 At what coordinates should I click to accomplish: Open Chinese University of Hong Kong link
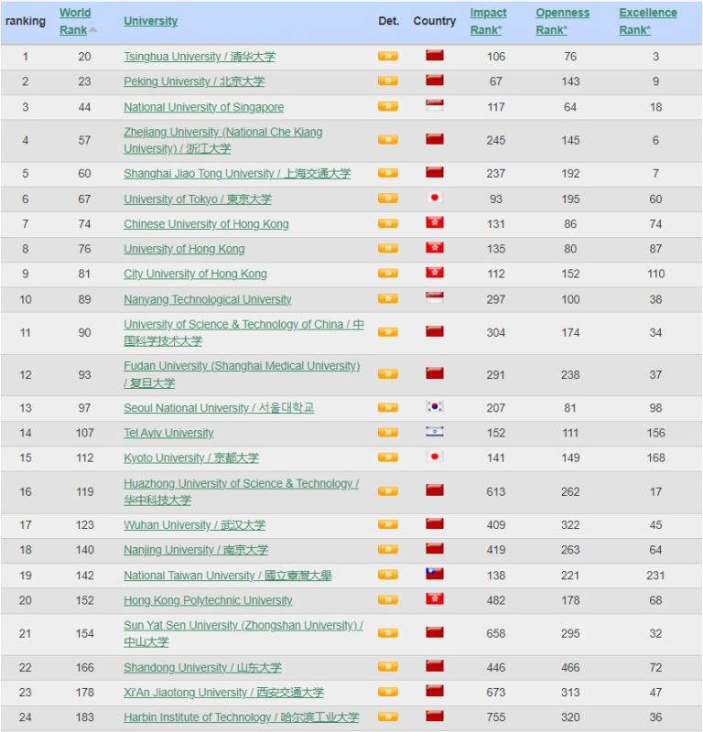pyautogui.click(x=206, y=224)
